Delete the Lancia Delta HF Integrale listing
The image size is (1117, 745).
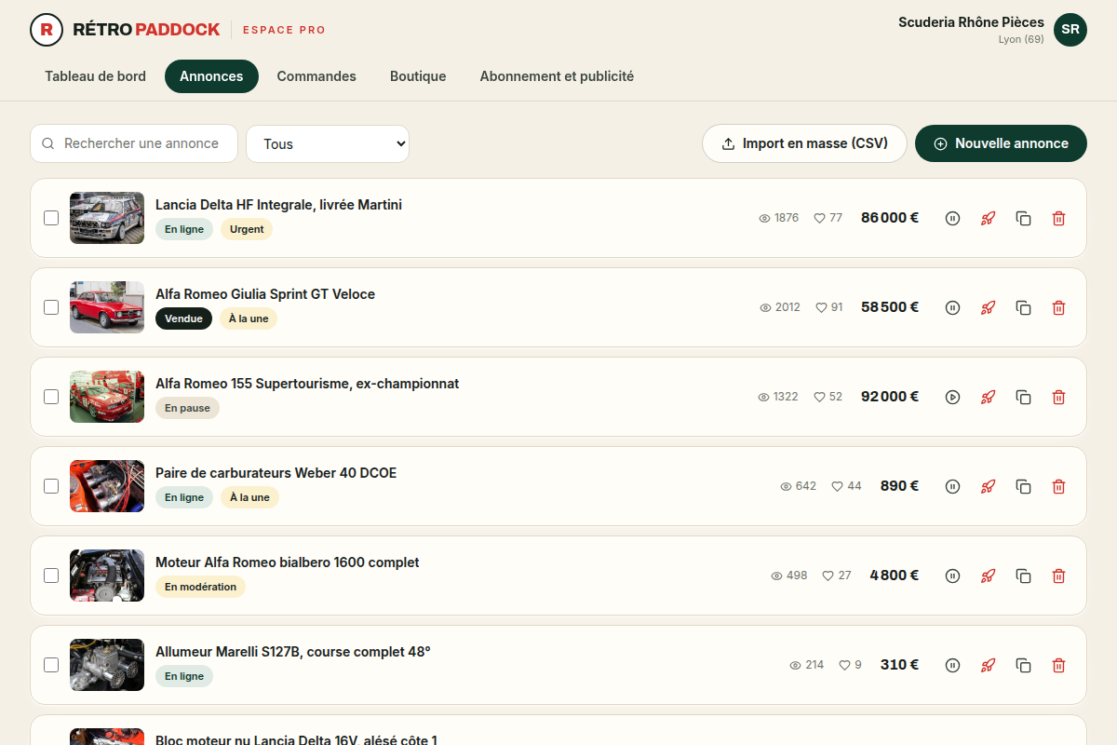(1058, 218)
